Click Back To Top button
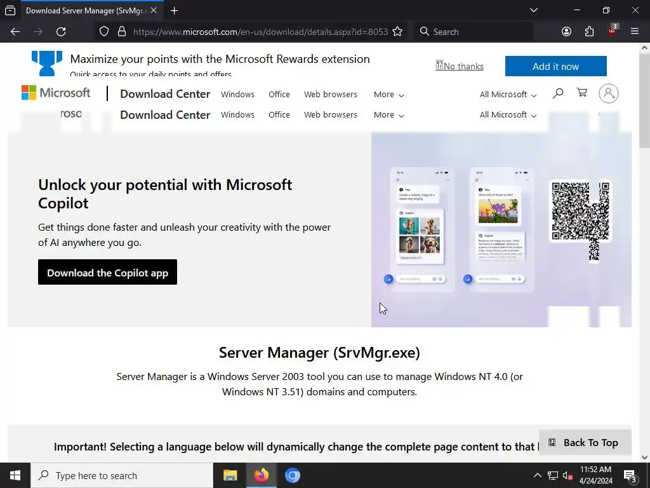This screenshot has height=488, width=650. [x=585, y=442]
